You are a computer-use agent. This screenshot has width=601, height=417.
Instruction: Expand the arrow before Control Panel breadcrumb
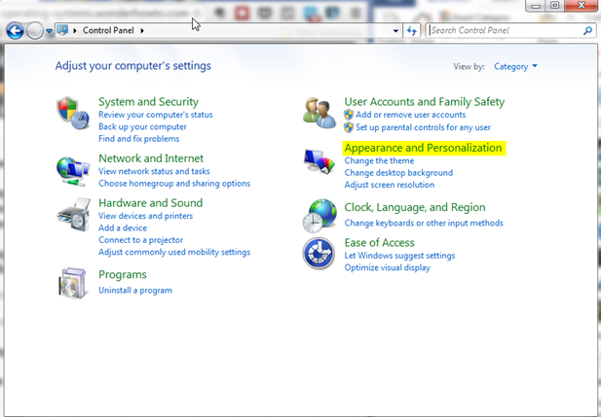pos(75,30)
